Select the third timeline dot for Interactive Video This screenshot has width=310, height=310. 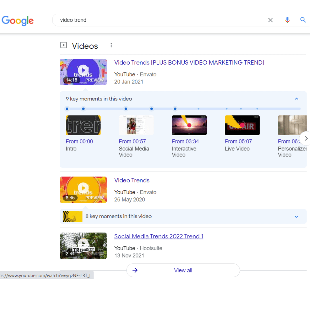coord(126,109)
